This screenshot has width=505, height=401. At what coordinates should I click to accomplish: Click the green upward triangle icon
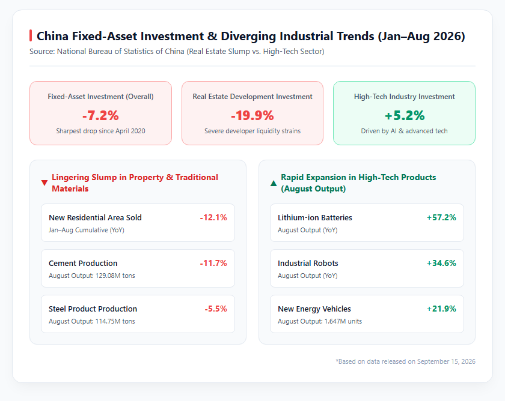coord(274,183)
